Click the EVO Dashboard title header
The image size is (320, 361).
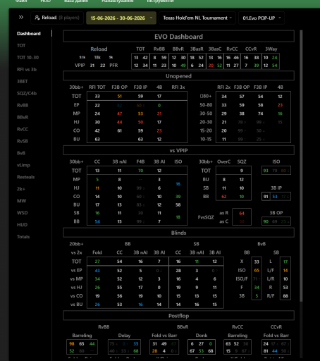pos(178,37)
